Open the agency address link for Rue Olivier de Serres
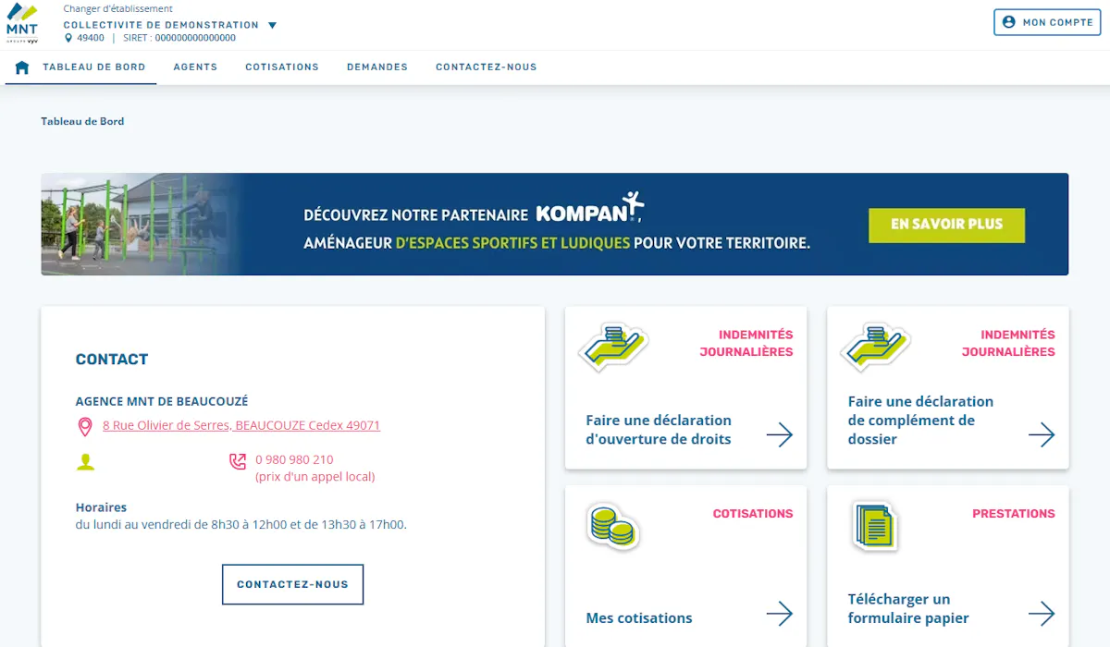1110x647 pixels. (242, 425)
